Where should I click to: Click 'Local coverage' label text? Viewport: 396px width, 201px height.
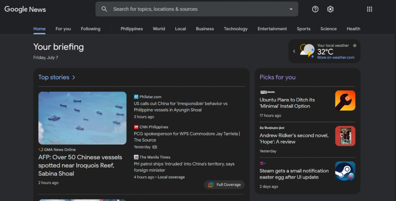click(x=171, y=177)
